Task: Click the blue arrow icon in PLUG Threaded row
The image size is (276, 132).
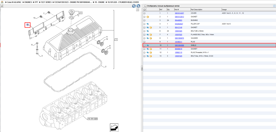Action: tap(147, 53)
